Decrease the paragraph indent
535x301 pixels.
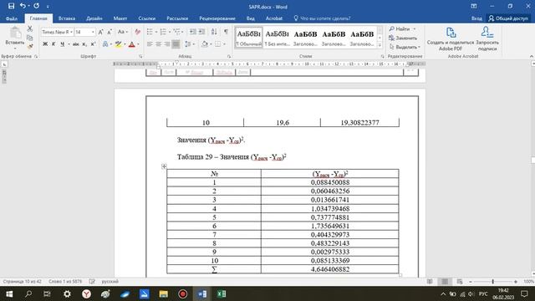click(193, 32)
